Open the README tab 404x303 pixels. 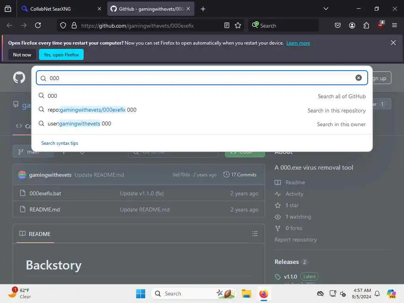tap(35, 234)
